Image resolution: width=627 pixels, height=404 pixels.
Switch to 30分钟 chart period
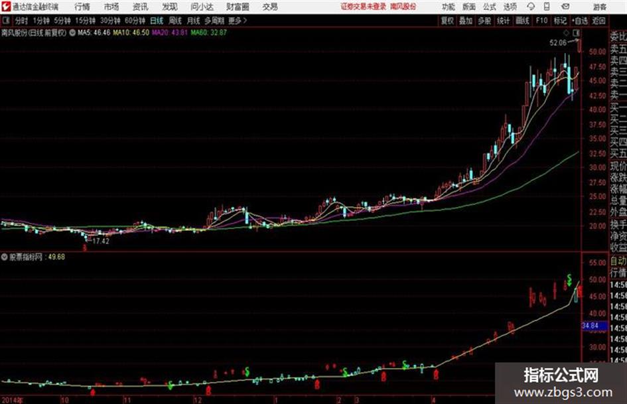point(110,21)
